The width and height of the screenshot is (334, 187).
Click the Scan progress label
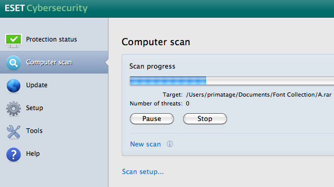[152, 66]
